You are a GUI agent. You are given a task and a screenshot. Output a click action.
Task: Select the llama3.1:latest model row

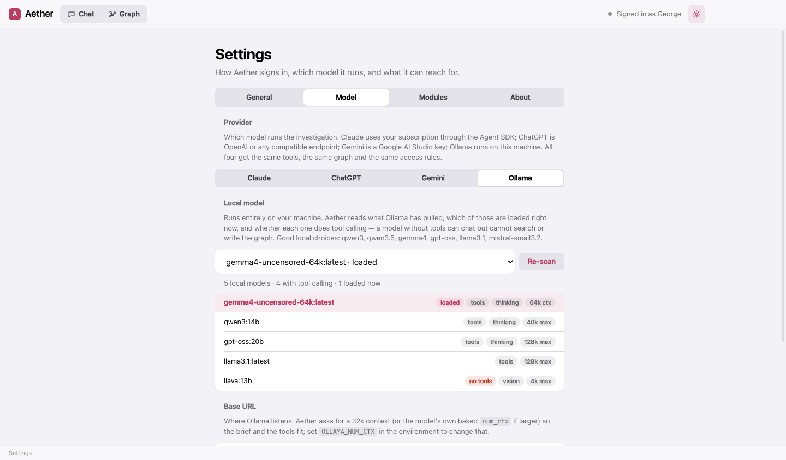[x=390, y=361]
